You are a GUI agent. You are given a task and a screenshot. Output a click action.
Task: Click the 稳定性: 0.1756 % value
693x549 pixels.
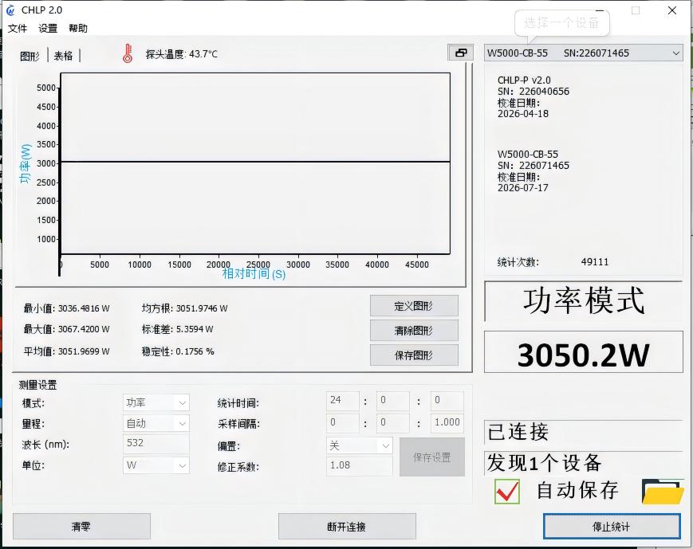click(178, 351)
